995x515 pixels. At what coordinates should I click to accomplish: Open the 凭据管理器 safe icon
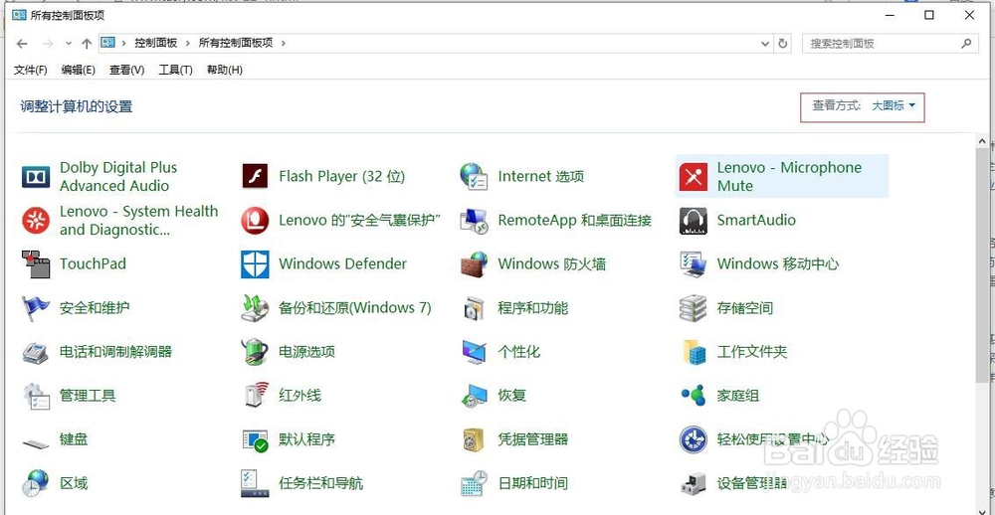pos(474,439)
